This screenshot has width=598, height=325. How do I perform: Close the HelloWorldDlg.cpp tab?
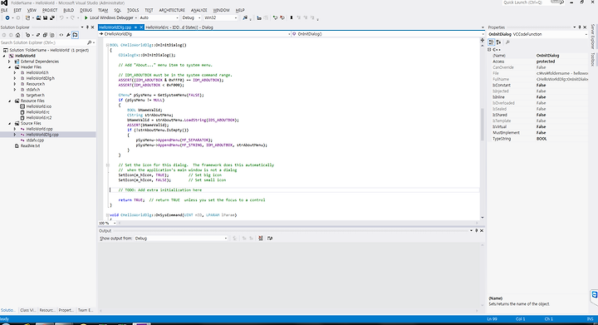click(141, 27)
